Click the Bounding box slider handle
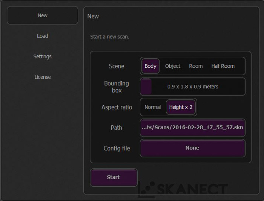 tap(146, 87)
